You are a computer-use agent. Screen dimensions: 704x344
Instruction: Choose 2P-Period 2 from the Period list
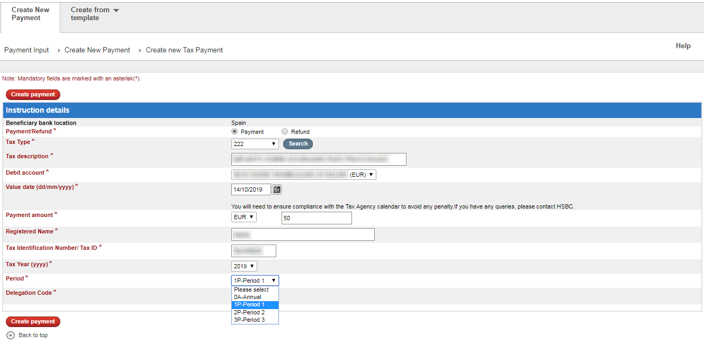249,312
